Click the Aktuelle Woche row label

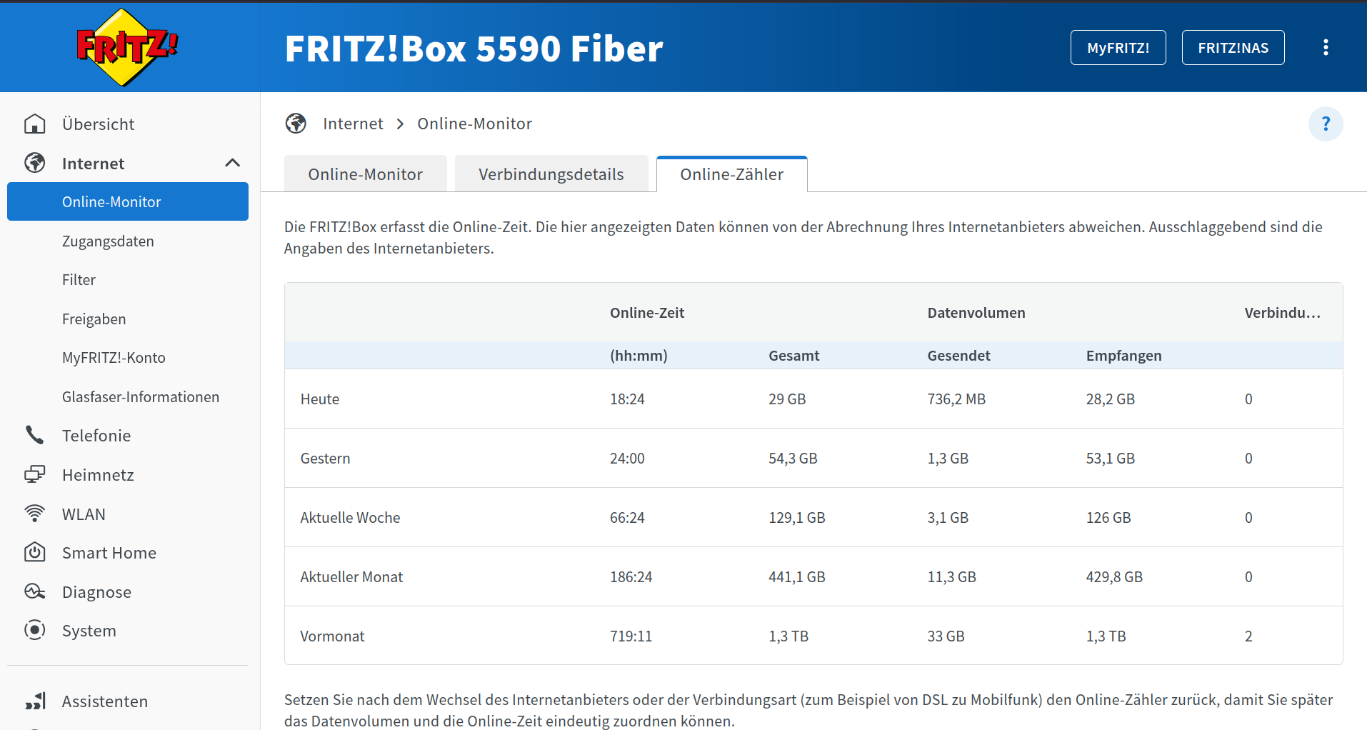(x=350, y=517)
